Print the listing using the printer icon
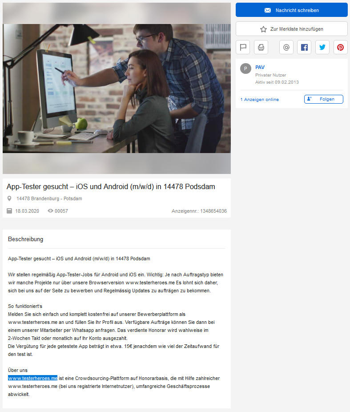The width and height of the screenshot is (350, 412). 261,47
